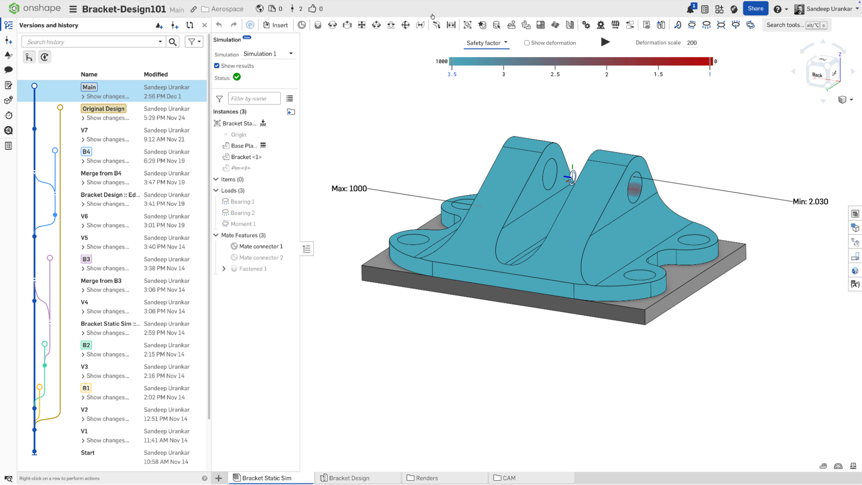Viewport: 862px width, 485px height.
Task: Open the filter icon in the Simulation panel
Action: click(x=219, y=98)
